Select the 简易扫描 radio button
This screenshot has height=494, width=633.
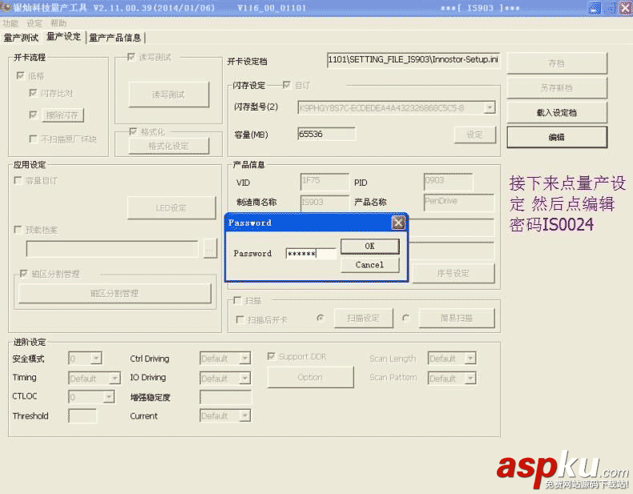coord(406,319)
